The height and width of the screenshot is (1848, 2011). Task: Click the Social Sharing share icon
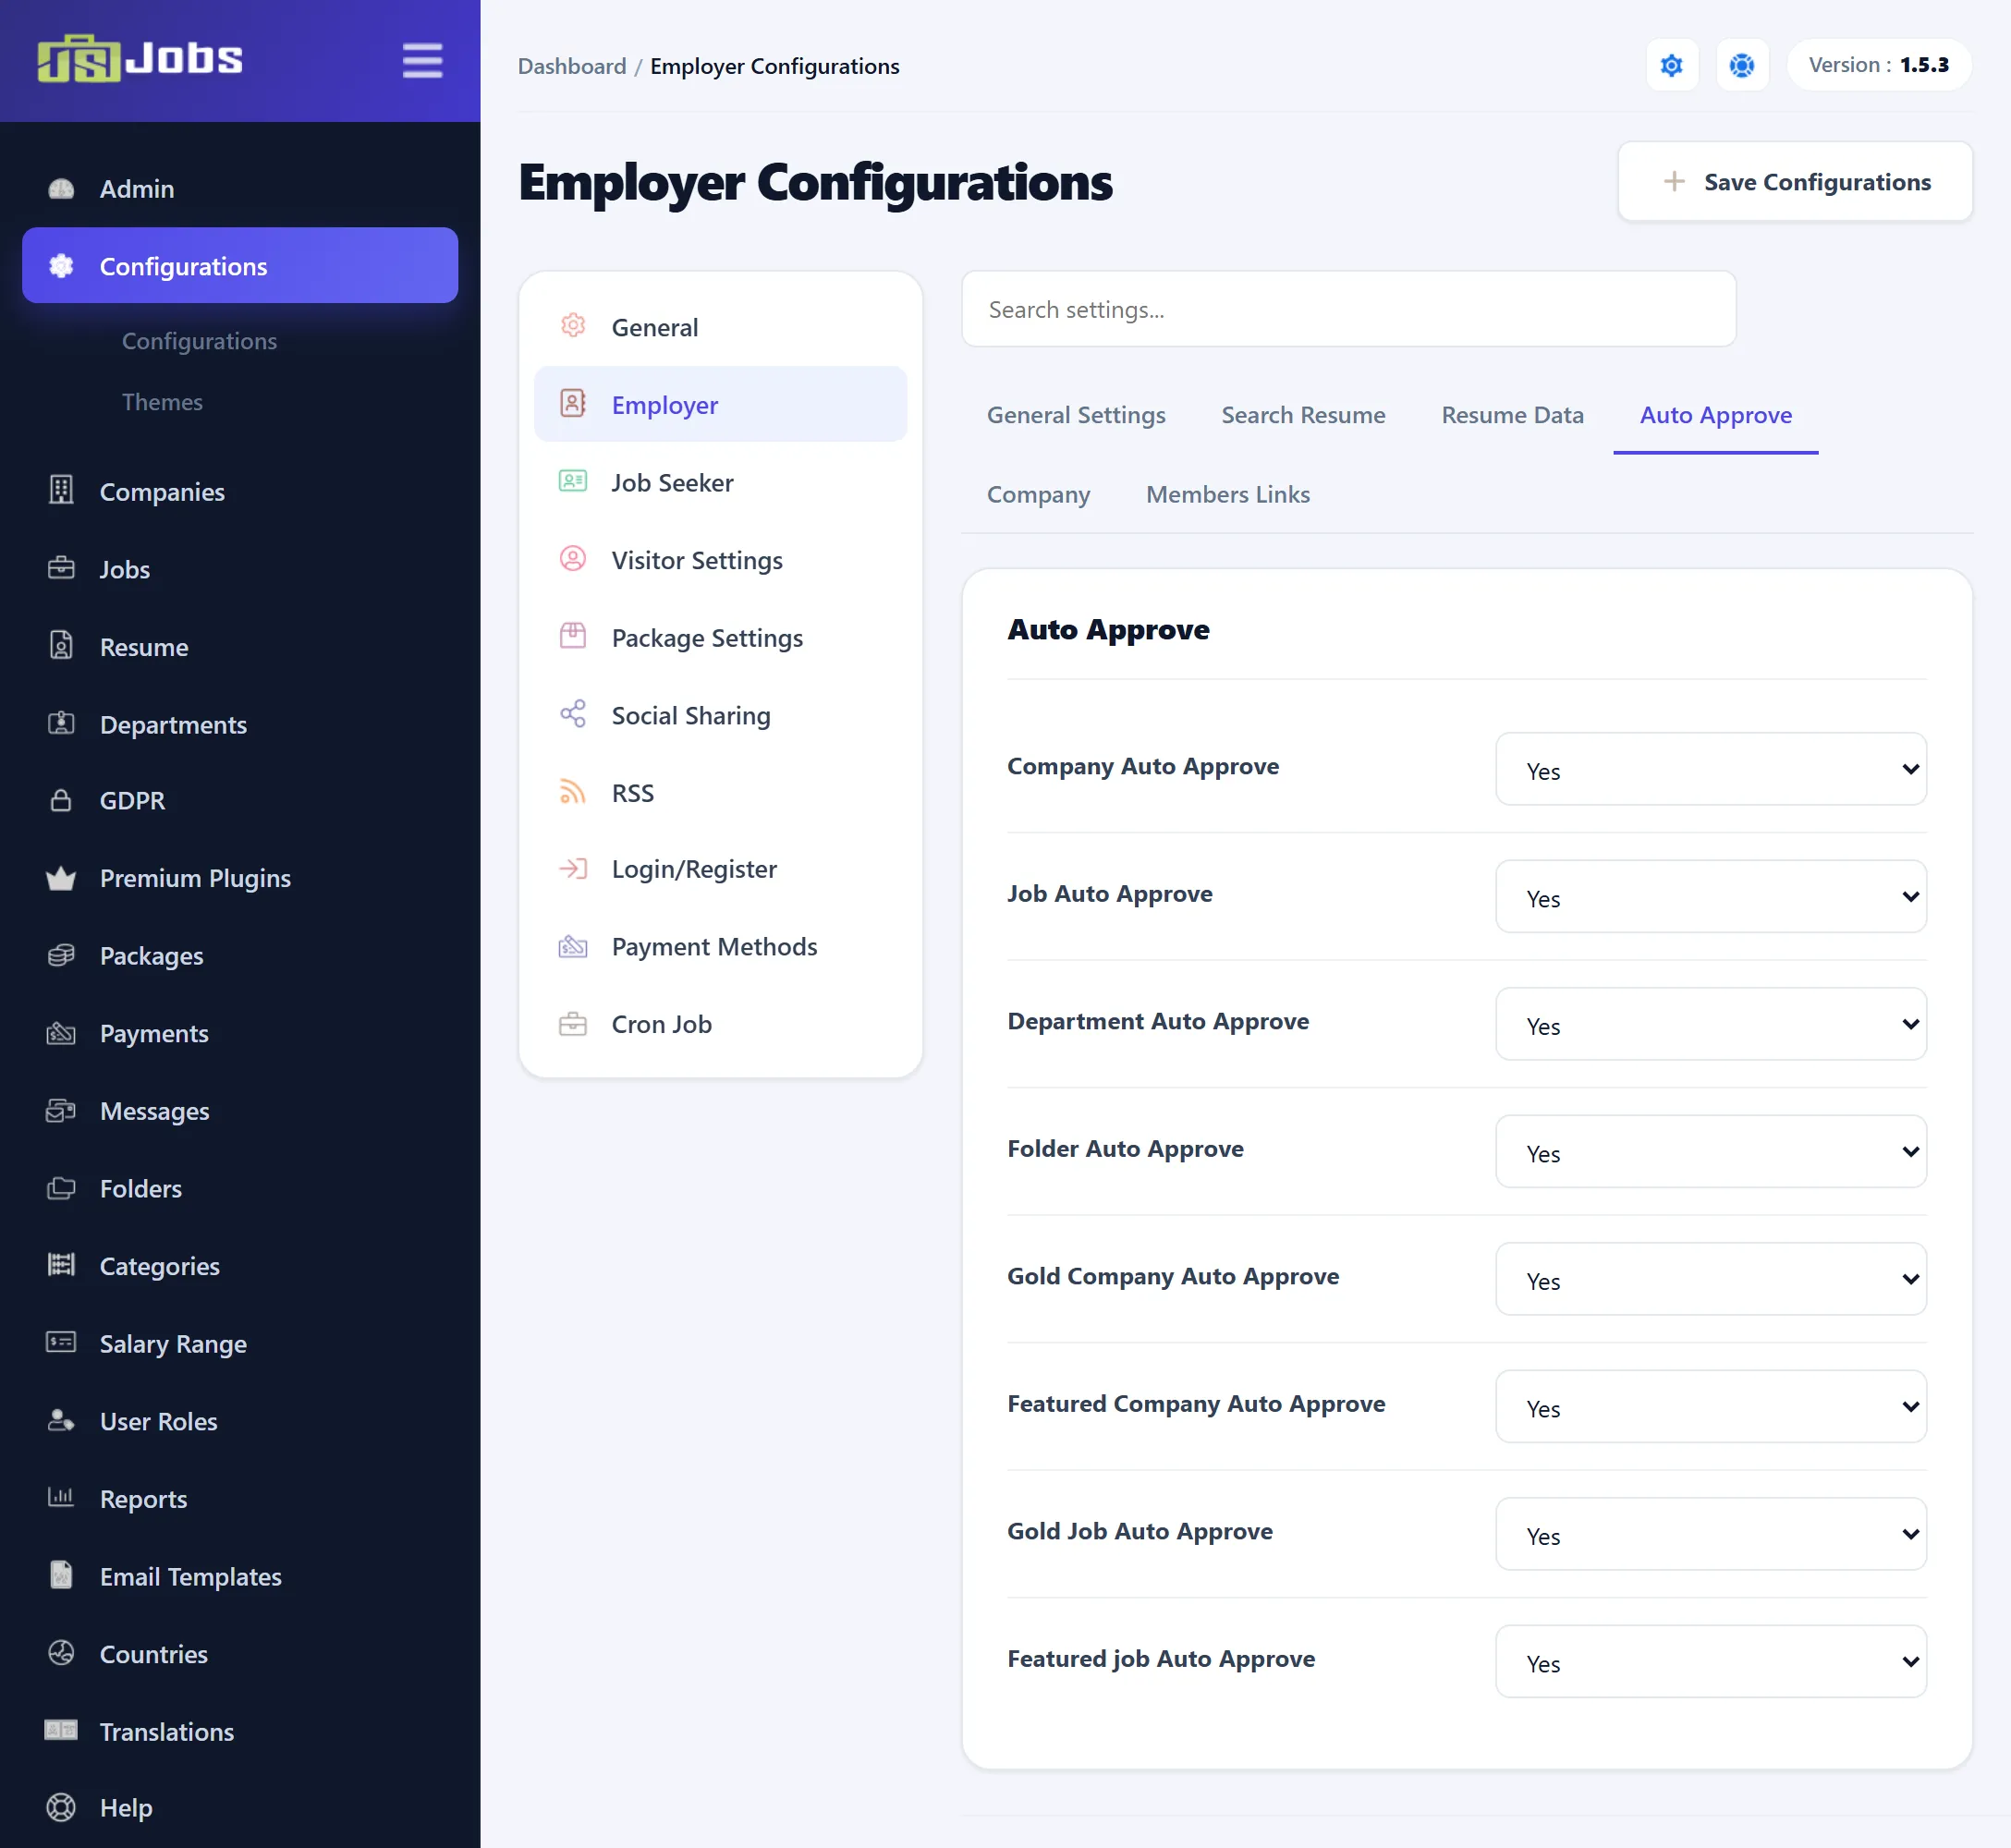572,714
